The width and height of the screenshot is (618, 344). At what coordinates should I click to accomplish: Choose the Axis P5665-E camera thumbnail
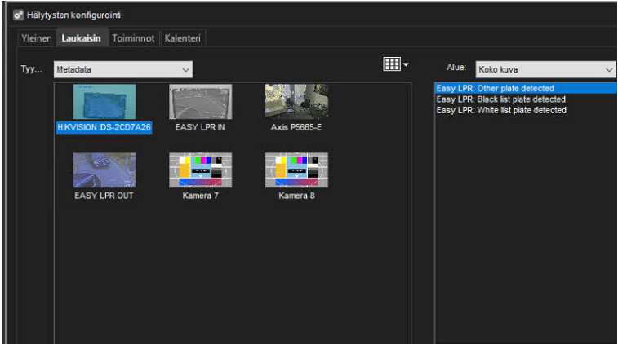[296, 102]
